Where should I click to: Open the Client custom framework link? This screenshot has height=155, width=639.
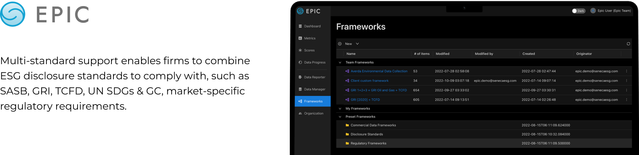(x=369, y=81)
